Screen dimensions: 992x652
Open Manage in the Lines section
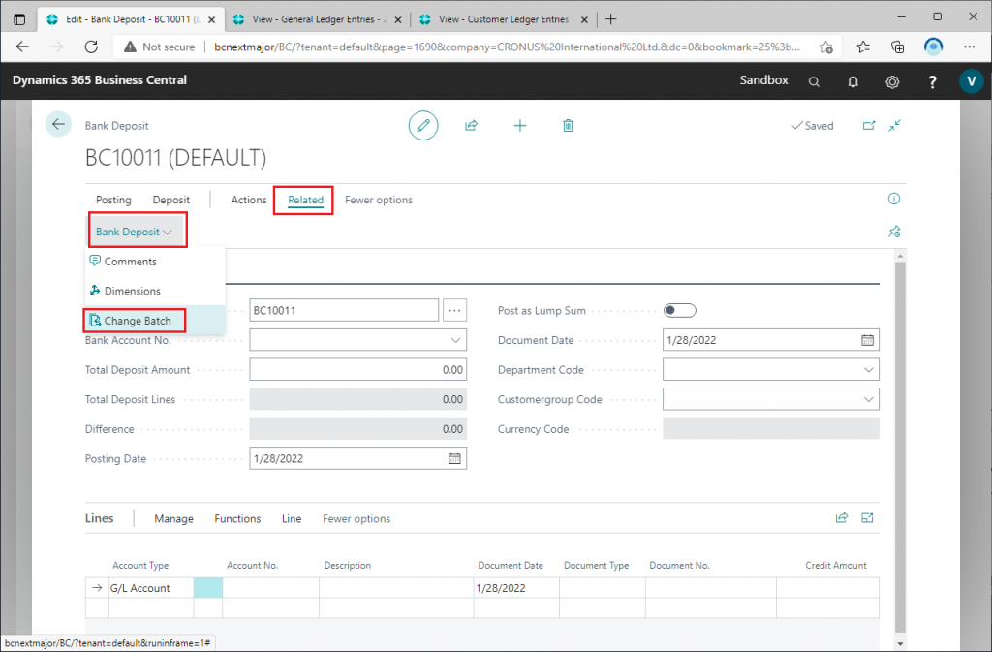tap(174, 518)
